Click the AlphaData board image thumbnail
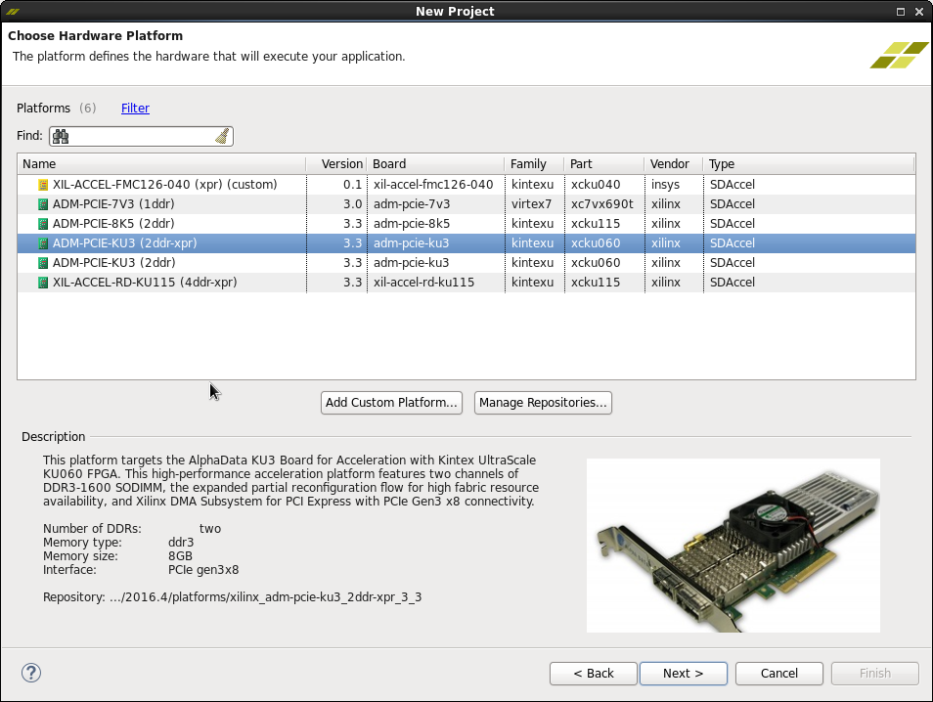 pyautogui.click(x=733, y=545)
